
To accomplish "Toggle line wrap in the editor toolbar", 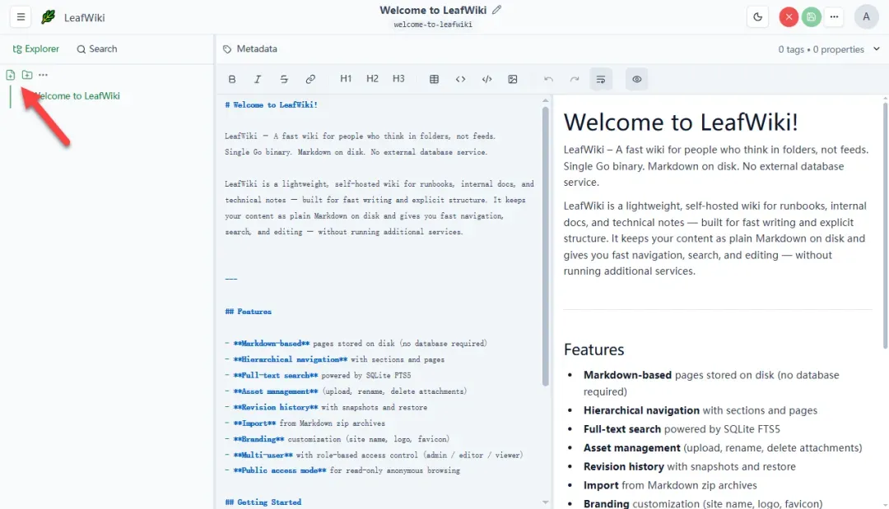I will pyautogui.click(x=601, y=79).
